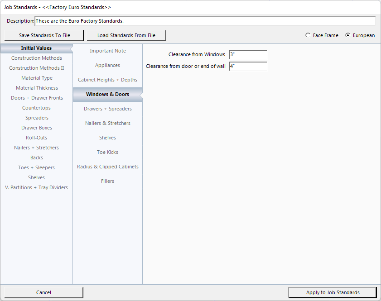Switch to Material Type category

37,78
